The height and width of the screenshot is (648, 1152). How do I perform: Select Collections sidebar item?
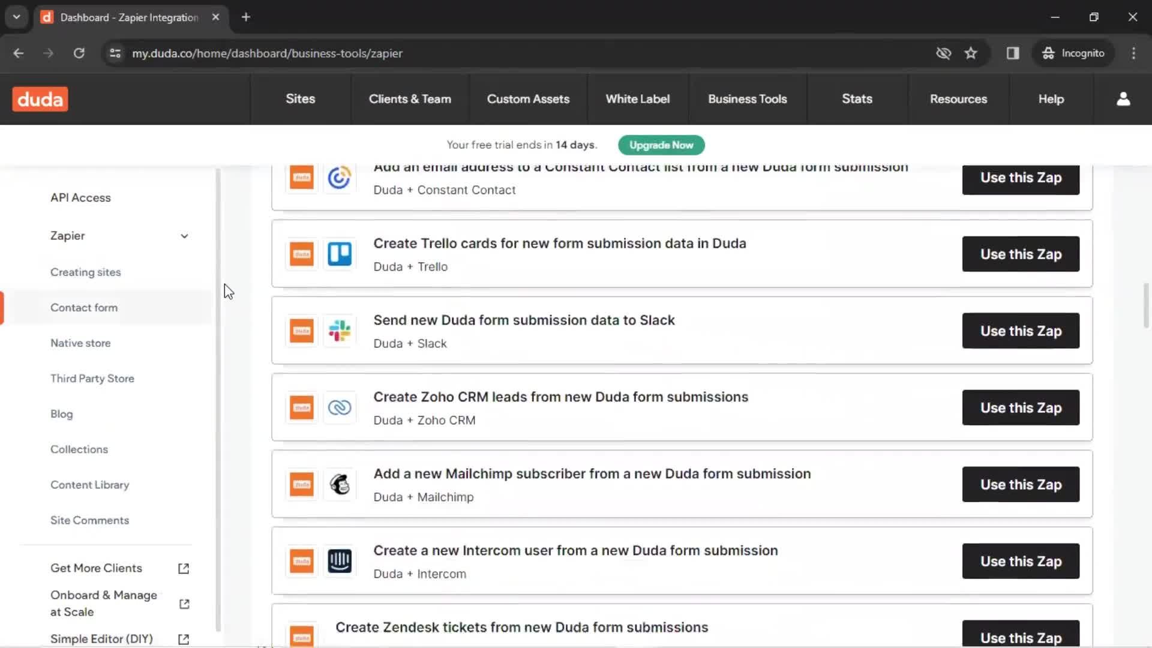79,449
